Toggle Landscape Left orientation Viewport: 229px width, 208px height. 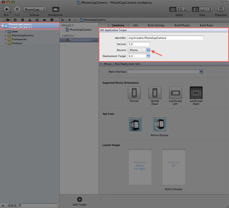[x=175, y=93]
